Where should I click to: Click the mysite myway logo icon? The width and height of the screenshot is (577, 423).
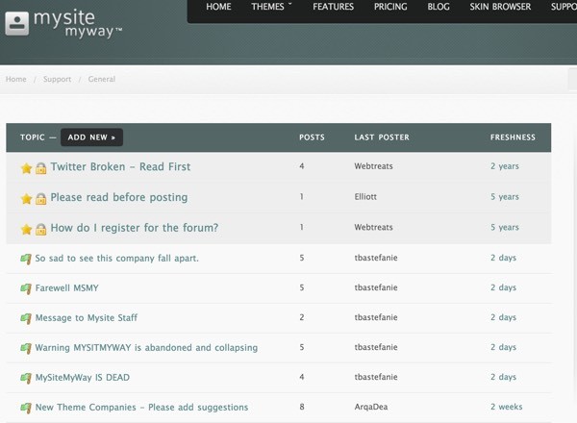(x=17, y=23)
